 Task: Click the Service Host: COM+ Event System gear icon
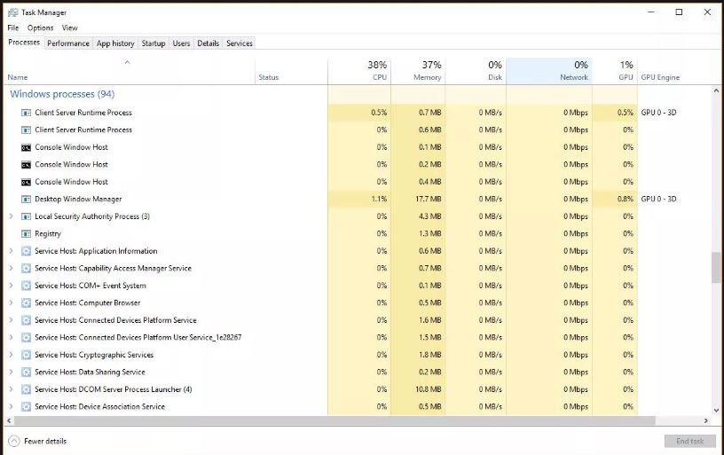click(x=27, y=286)
